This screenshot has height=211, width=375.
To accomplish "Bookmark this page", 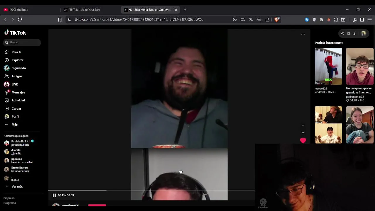I will (x=60, y=20).
